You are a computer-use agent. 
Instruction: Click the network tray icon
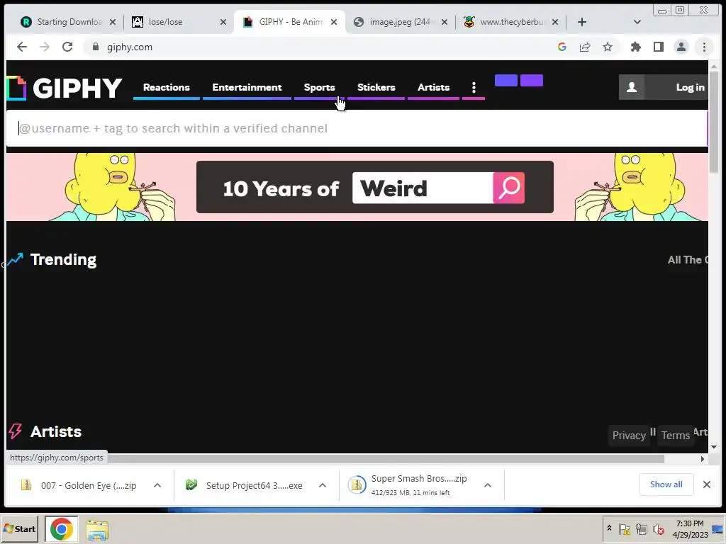(x=641, y=528)
